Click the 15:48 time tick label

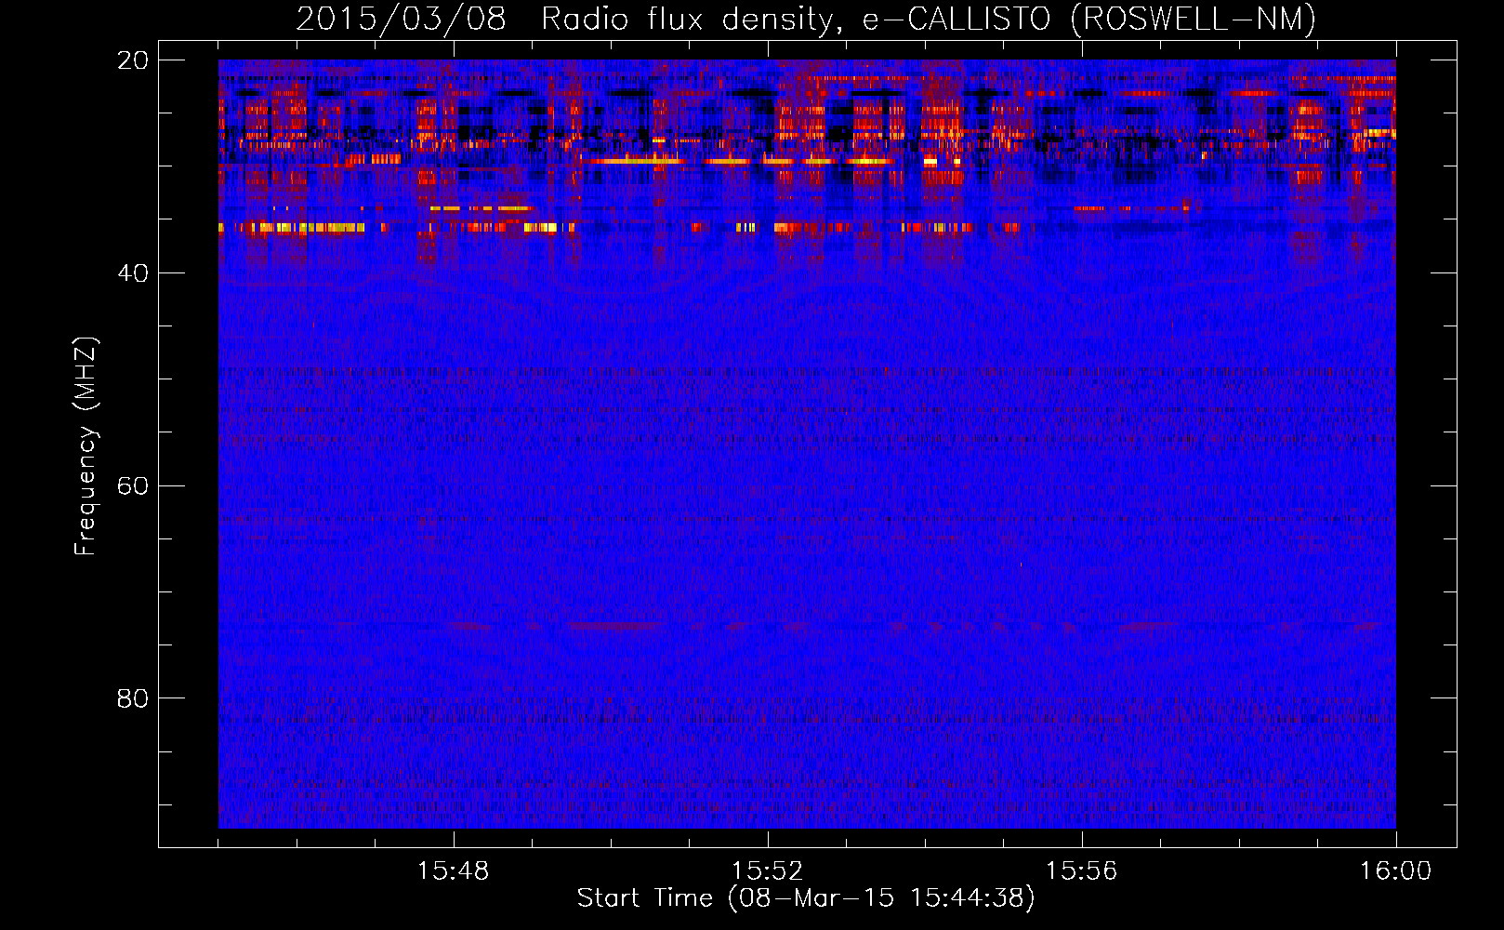(x=454, y=871)
